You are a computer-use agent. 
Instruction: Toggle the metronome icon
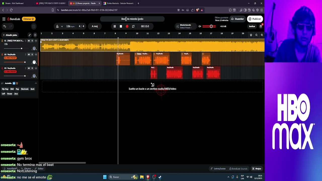pos(57,26)
